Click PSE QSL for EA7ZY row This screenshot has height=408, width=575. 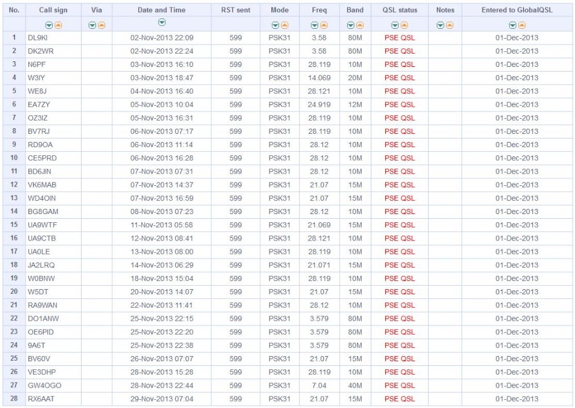(x=400, y=104)
